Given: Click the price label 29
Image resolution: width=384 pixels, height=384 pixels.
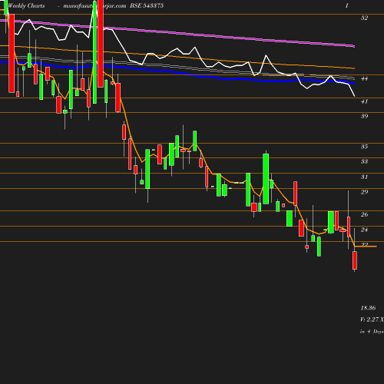Looking at the screenshot, I should coord(364,192).
